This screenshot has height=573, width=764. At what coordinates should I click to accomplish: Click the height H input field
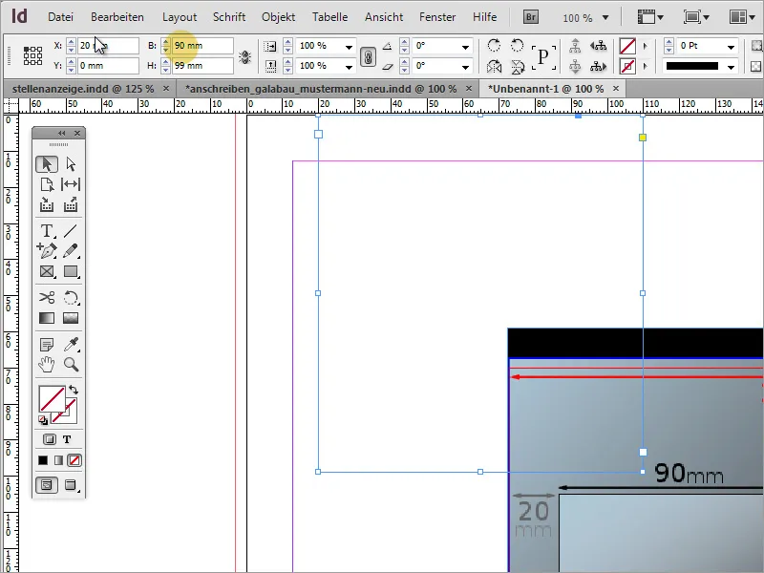[x=202, y=66]
